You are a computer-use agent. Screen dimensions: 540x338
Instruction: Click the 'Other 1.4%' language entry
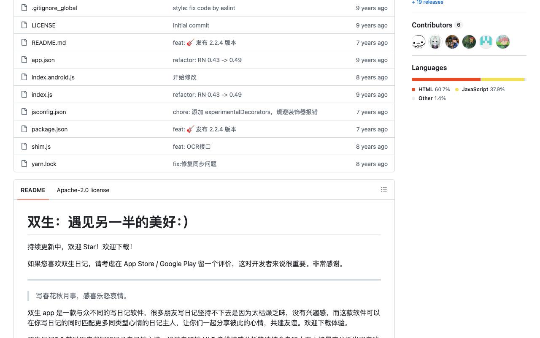click(x=429, y=98)
